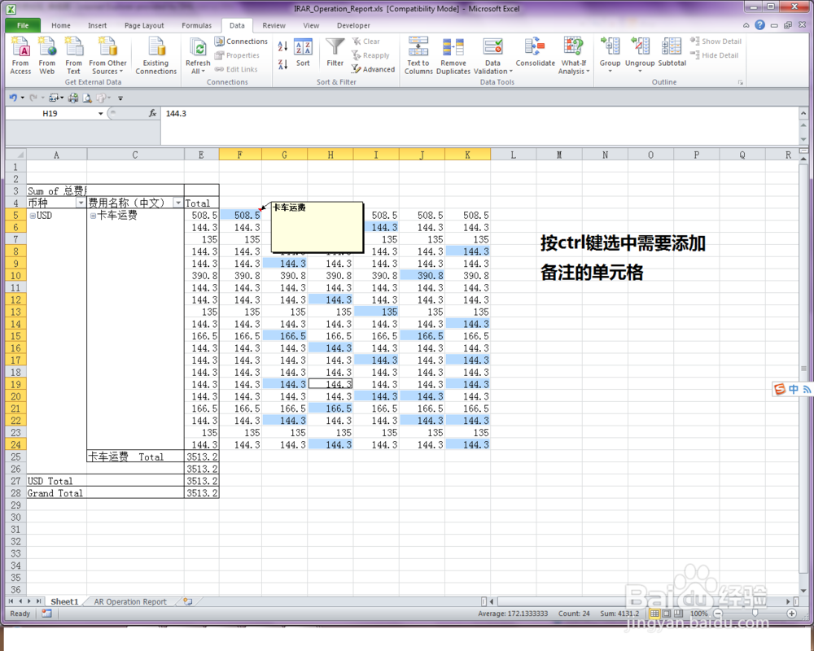Collapse the 卡车运费 pivot group
This screenshot has height=651, width=814.
tap(94, 216)
